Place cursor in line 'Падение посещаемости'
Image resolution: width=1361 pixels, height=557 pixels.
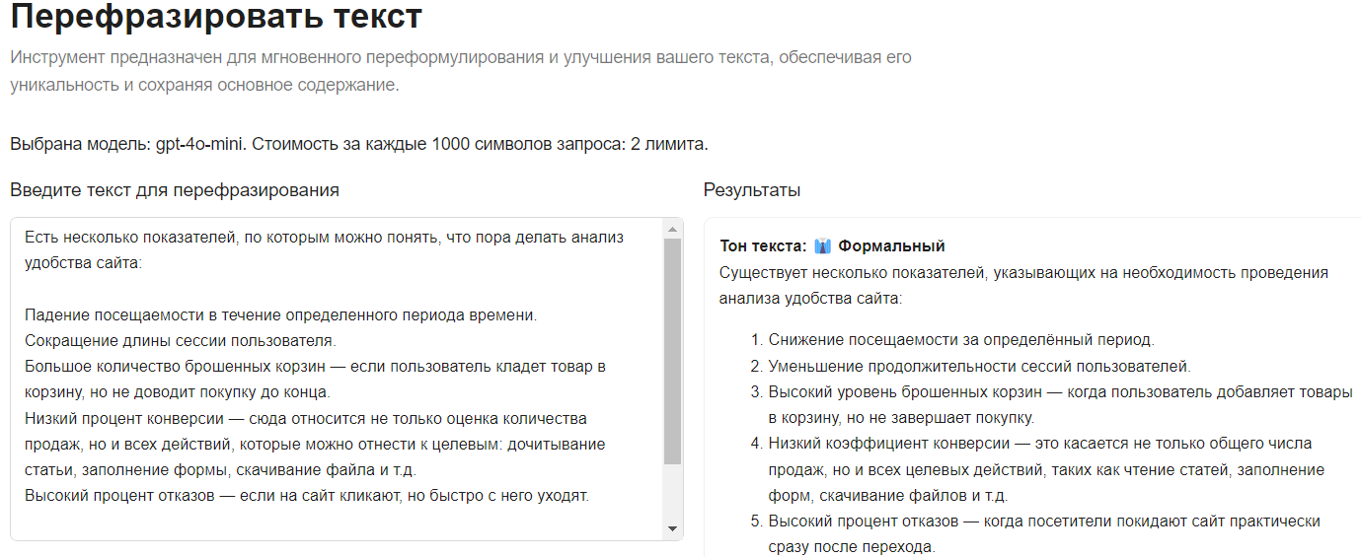point(280,315)
